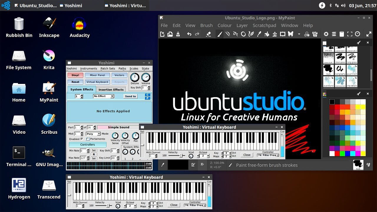Click the Detune knob in Yoshimi
Image resolution: width=377 pixels, height=212 pixels.
[135, 77]
